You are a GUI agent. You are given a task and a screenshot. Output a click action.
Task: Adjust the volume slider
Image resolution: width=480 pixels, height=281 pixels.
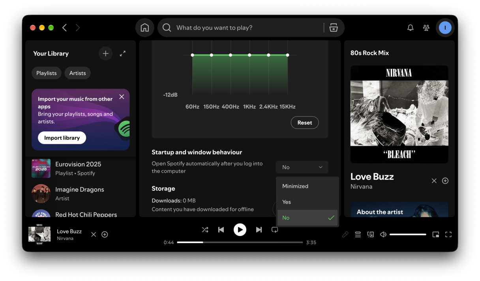tap(408, 234)
